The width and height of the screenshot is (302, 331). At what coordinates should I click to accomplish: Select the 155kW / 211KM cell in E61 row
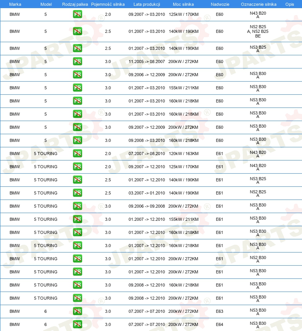(x=183, y=219)
